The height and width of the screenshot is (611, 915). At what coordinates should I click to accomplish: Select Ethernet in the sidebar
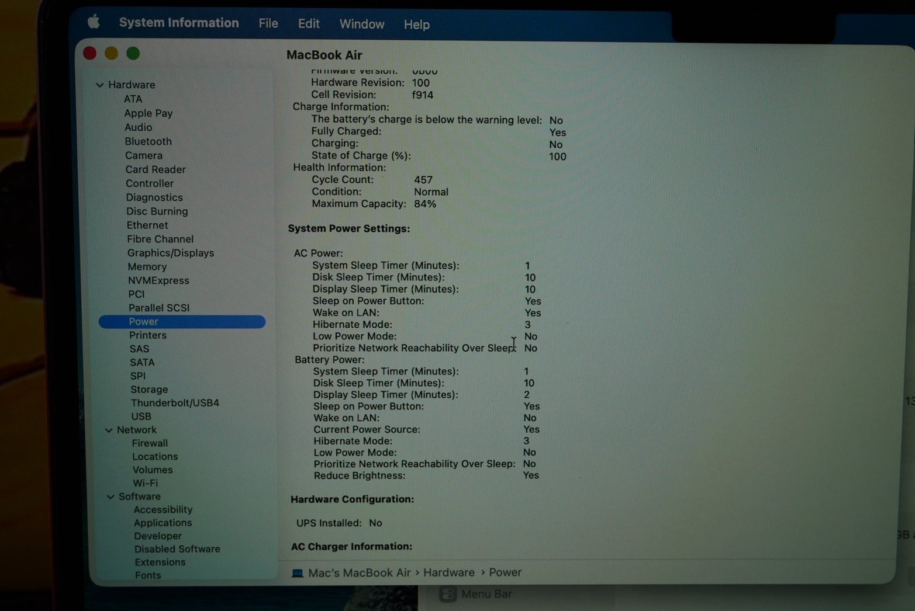(x=147, y=225)
